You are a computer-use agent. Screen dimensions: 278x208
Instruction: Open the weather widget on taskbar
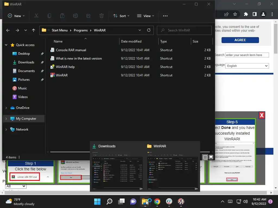[x=20, y=201]
